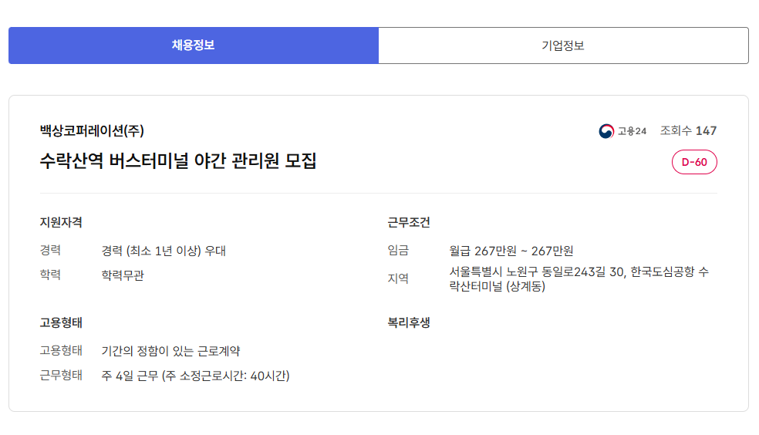Click the 경력 (최소 1년 이상) 우대 text

click(164, 251)
